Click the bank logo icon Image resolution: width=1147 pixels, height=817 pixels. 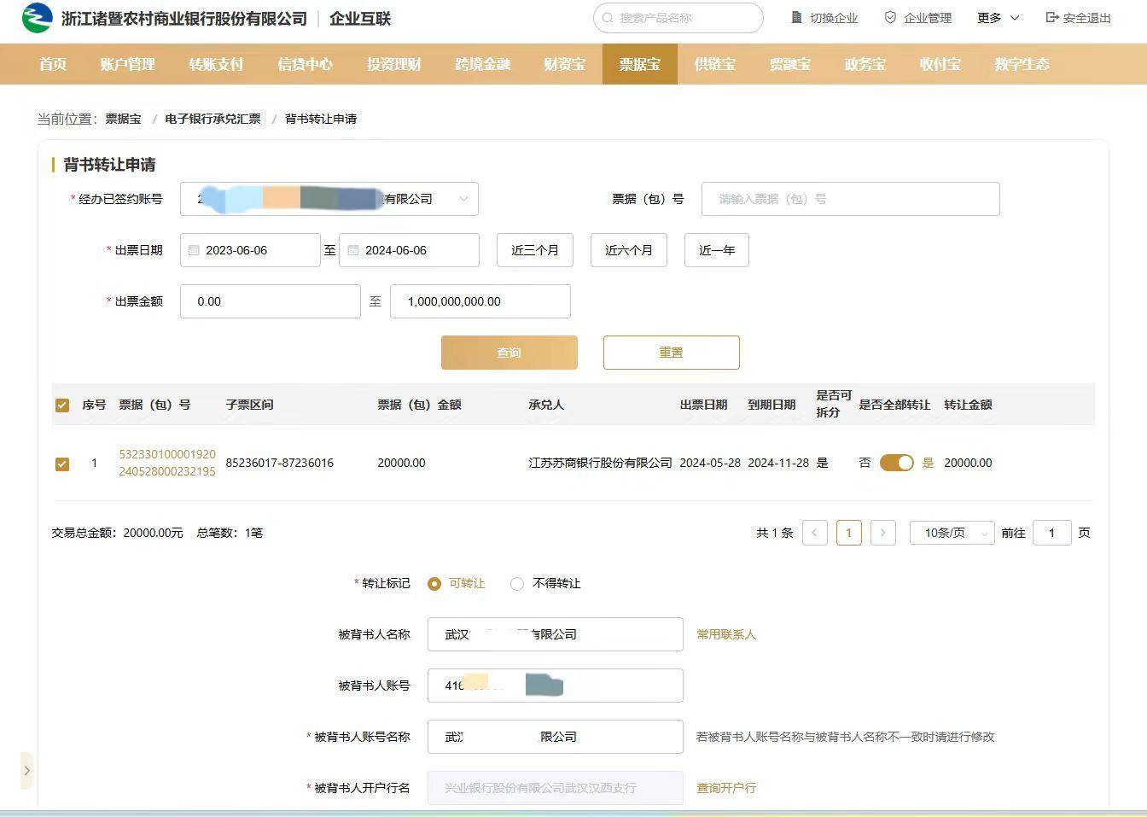(37, 18)
